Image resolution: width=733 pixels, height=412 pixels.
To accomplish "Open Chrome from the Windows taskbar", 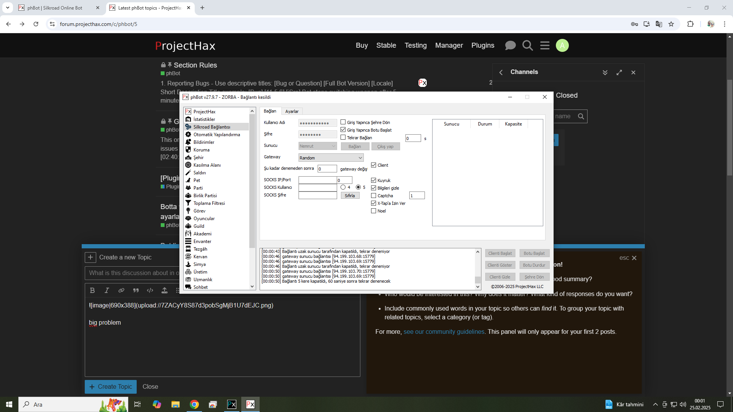I will tap(194, 404).
